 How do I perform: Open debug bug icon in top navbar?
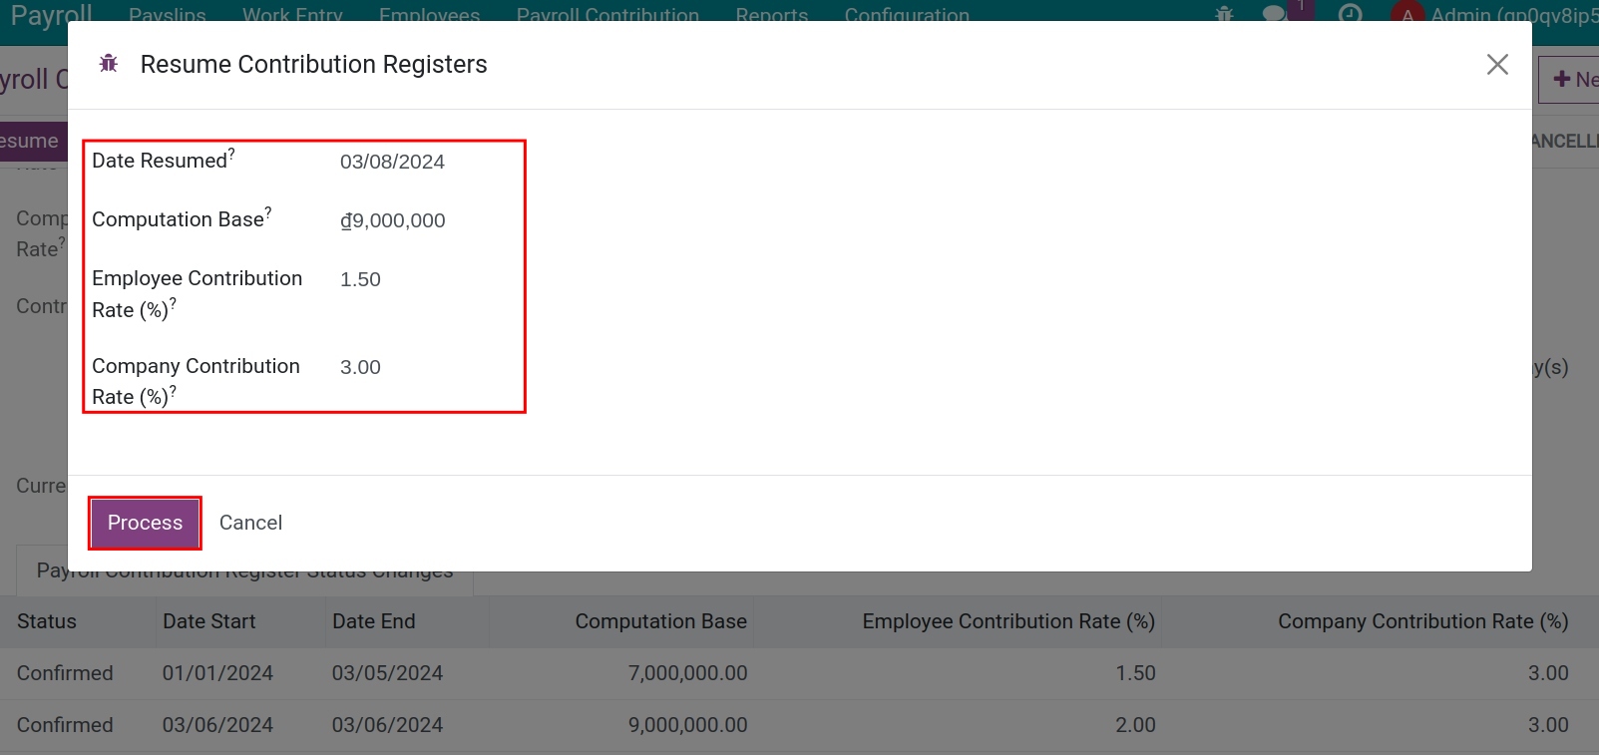[x=1224, y=14]
